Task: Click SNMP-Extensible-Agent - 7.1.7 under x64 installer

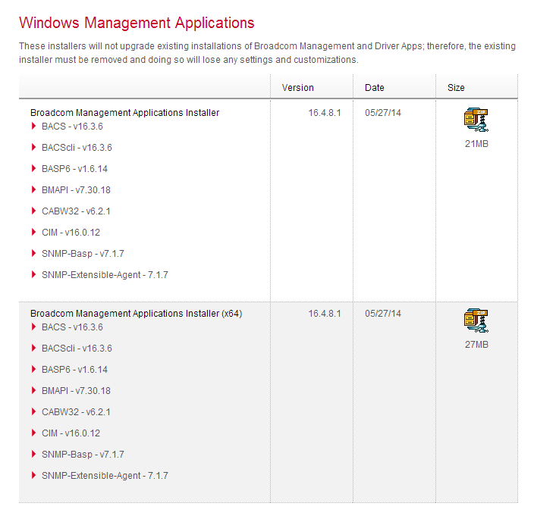Action: [x=105, y=476]
